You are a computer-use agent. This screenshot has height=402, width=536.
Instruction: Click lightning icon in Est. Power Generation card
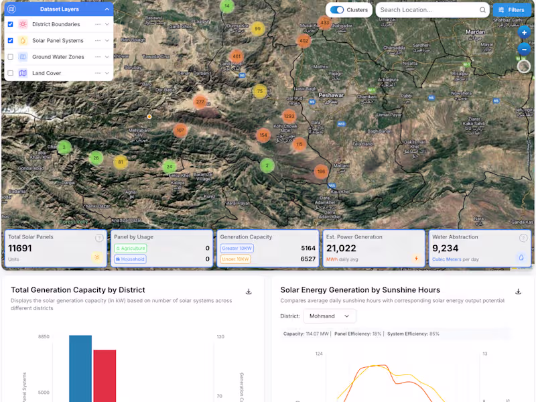(416, 259)
